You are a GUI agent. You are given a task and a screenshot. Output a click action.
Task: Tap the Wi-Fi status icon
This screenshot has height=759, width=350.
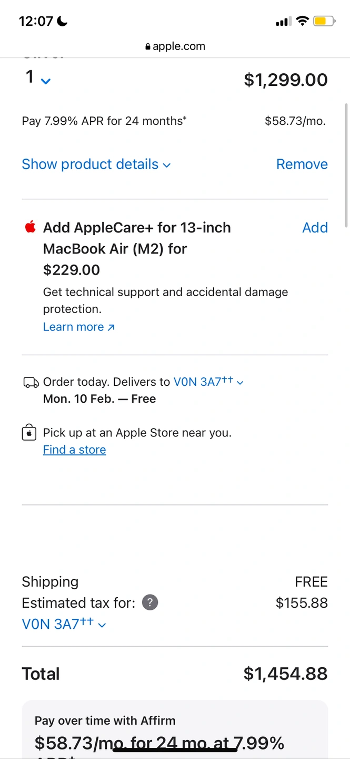[x=302, y=21]
